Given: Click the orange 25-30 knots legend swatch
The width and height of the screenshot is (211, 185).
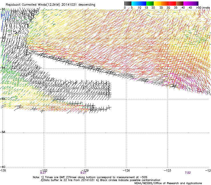Looking at the screenshot, I should click(x=165, y=3).
